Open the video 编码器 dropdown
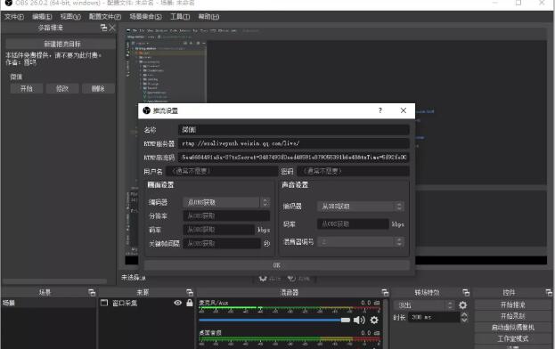555x349 pixels. [226, 202]
